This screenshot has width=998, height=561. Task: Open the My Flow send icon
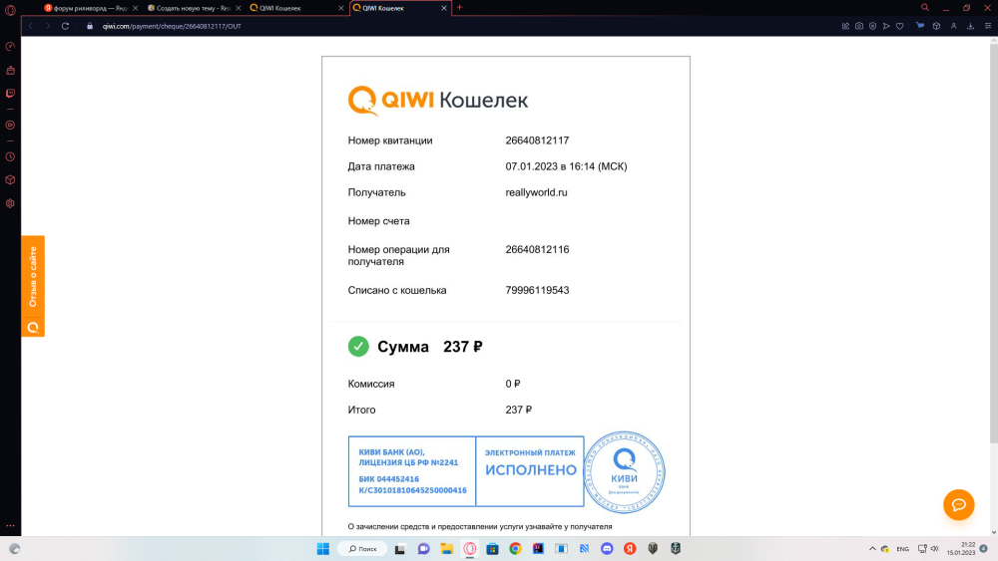coord(886,26)
